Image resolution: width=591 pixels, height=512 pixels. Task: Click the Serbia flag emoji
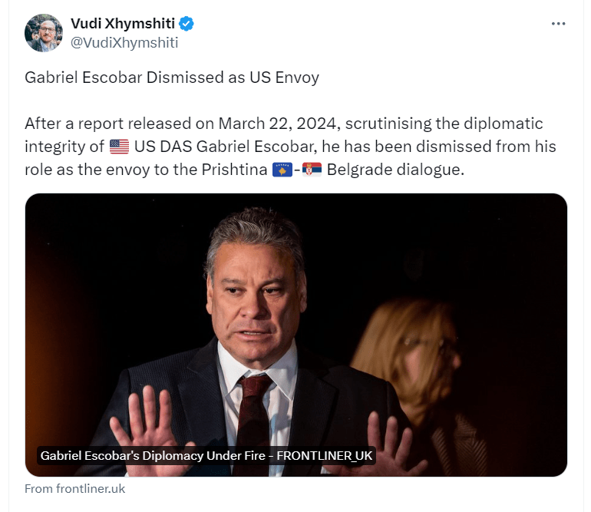click(312, 170)
